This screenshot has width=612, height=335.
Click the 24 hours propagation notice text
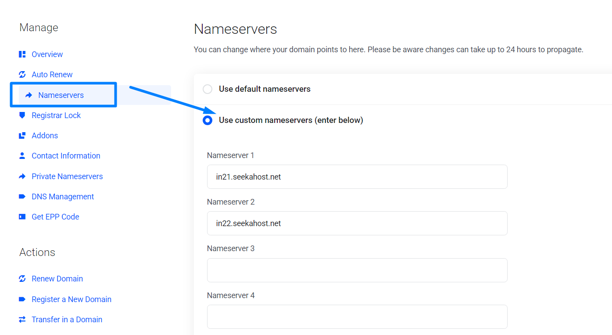389,50
